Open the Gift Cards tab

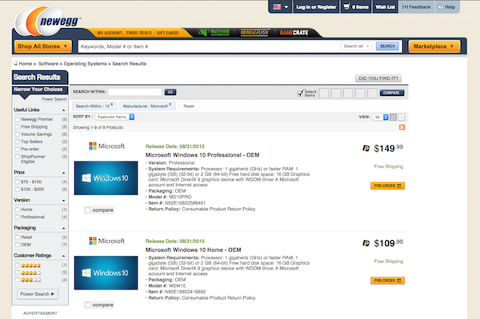click(167, 33)
